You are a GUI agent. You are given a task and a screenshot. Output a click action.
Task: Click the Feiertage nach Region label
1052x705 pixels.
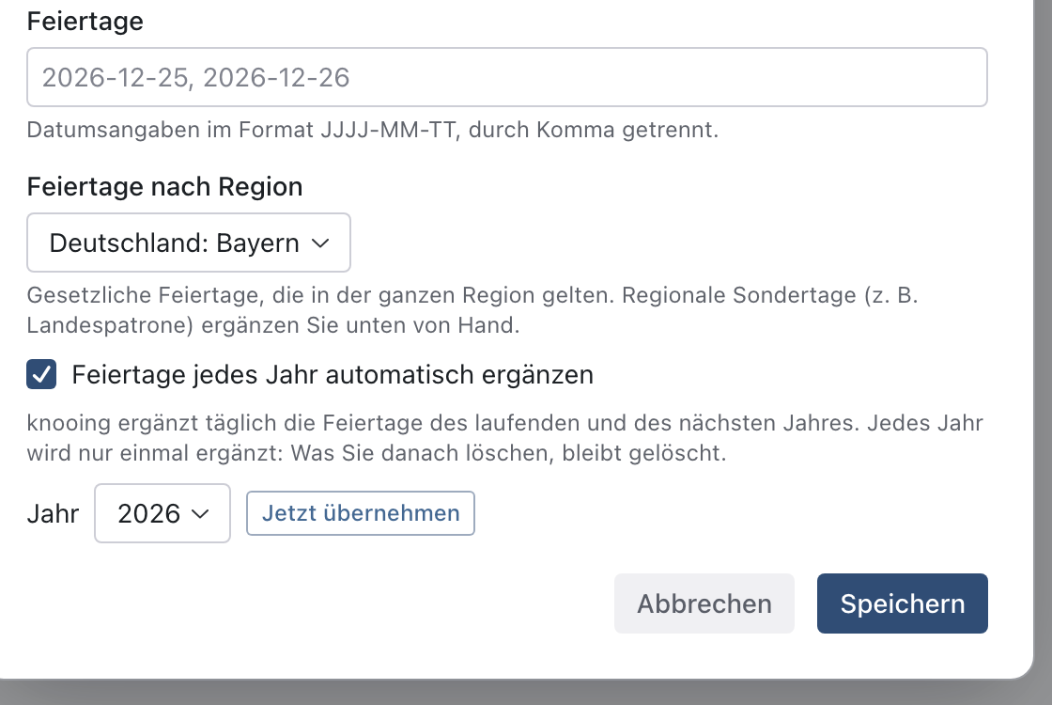tap(164, 187)
